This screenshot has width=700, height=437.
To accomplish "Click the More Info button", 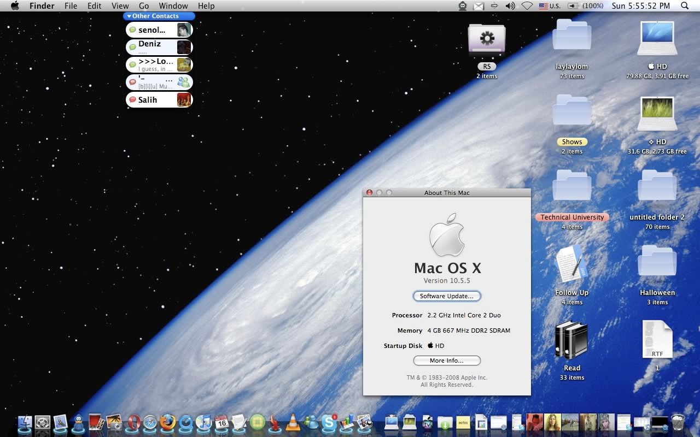I will (x=447, y=361).
